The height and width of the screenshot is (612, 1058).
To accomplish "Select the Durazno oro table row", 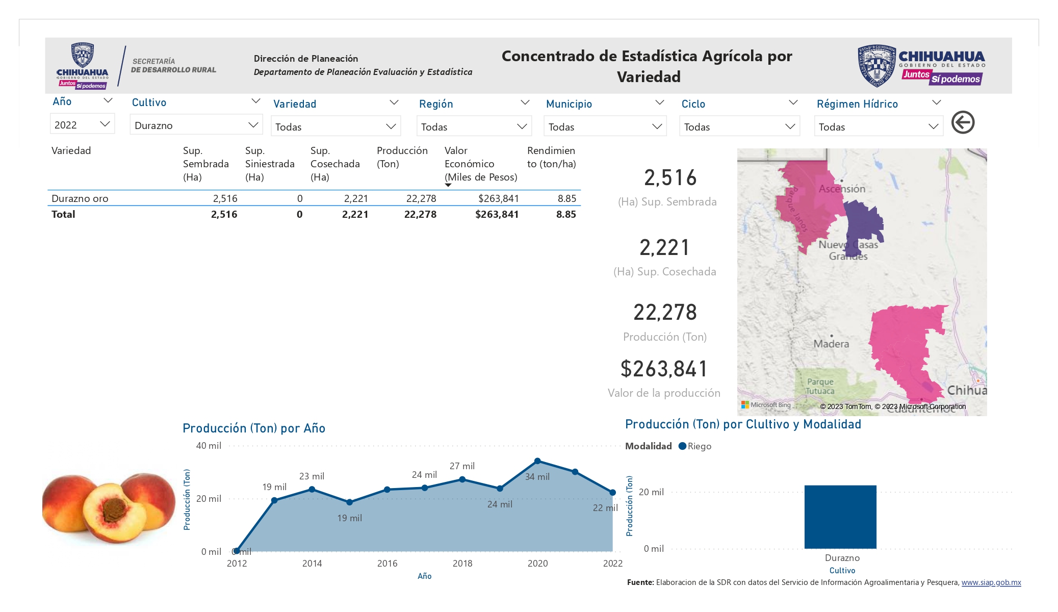I will pos(314,198).
